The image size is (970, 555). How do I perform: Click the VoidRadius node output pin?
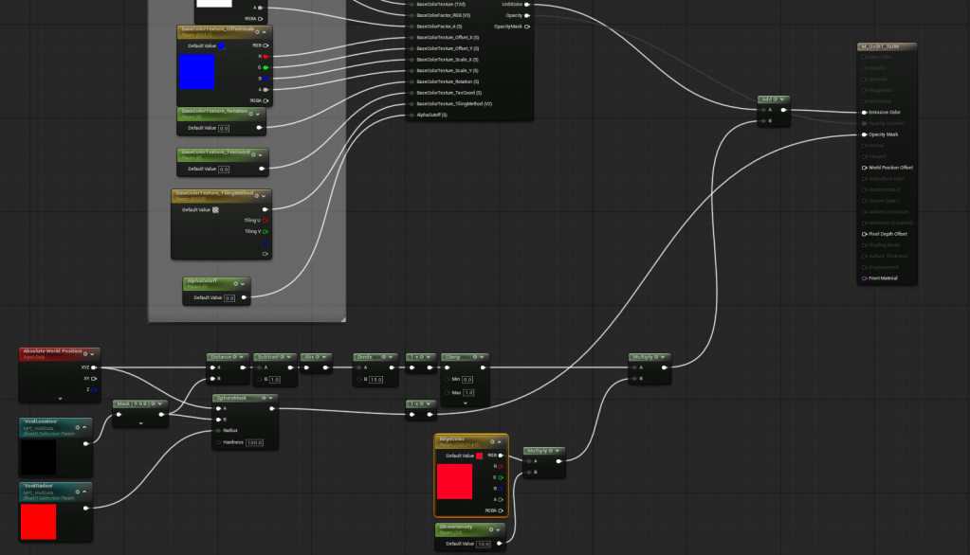(85, 508)
